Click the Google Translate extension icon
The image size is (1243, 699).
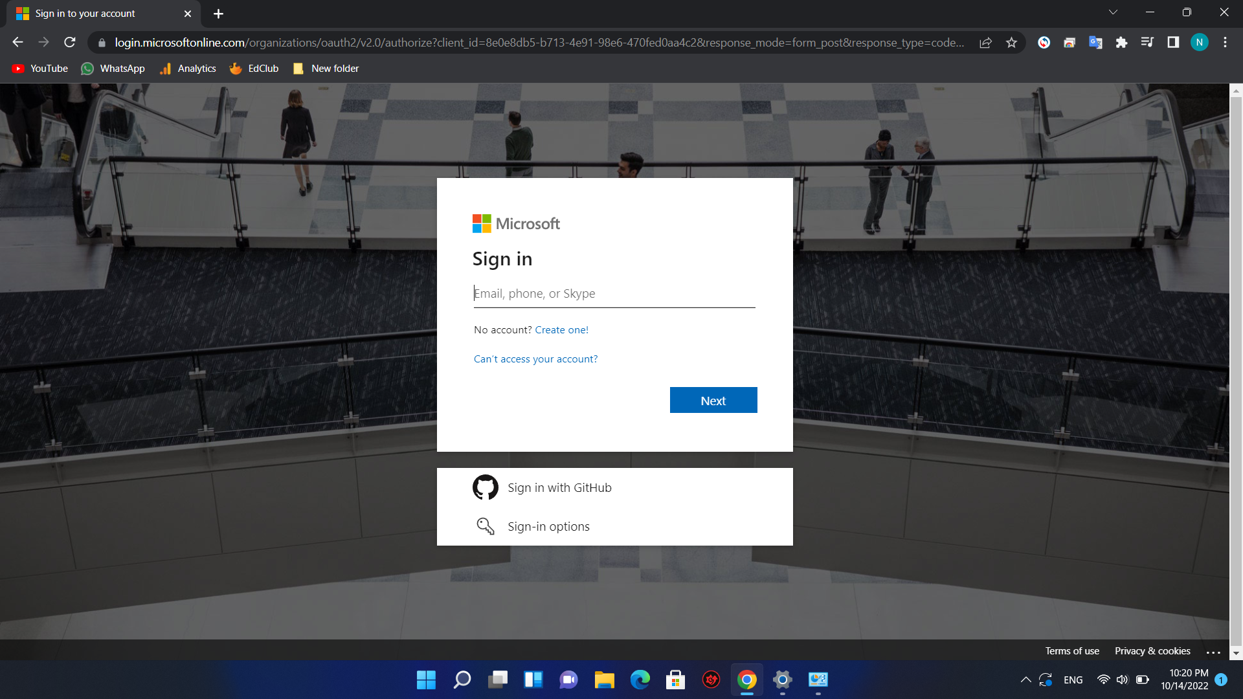[x=1095, y=43]
